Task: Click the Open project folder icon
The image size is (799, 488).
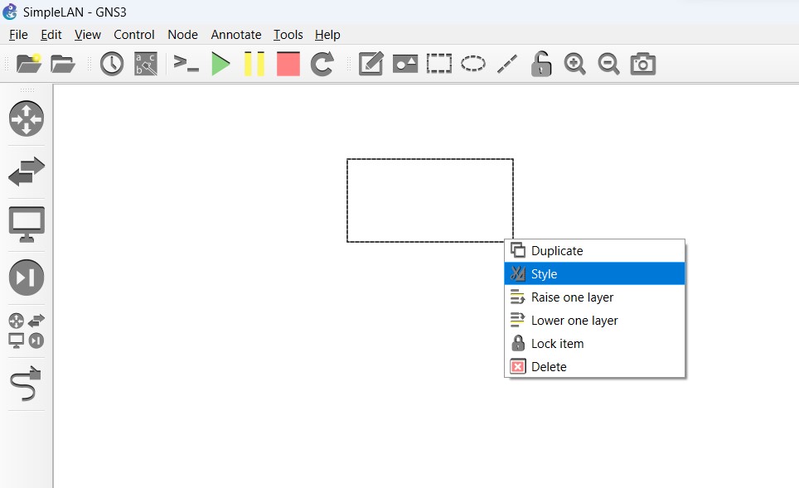Action: click(63, 64)
